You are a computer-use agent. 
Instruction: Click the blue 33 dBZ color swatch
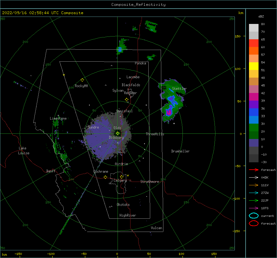[x=254, y=112]
